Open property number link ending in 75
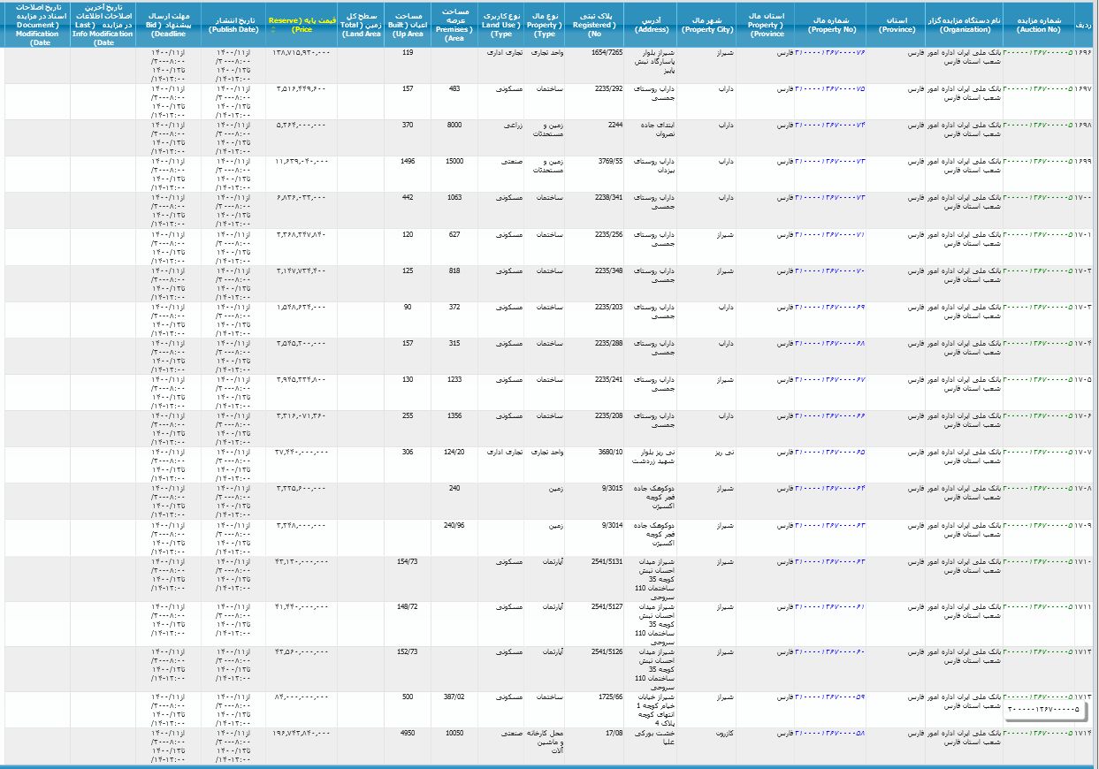 (829, 89)
